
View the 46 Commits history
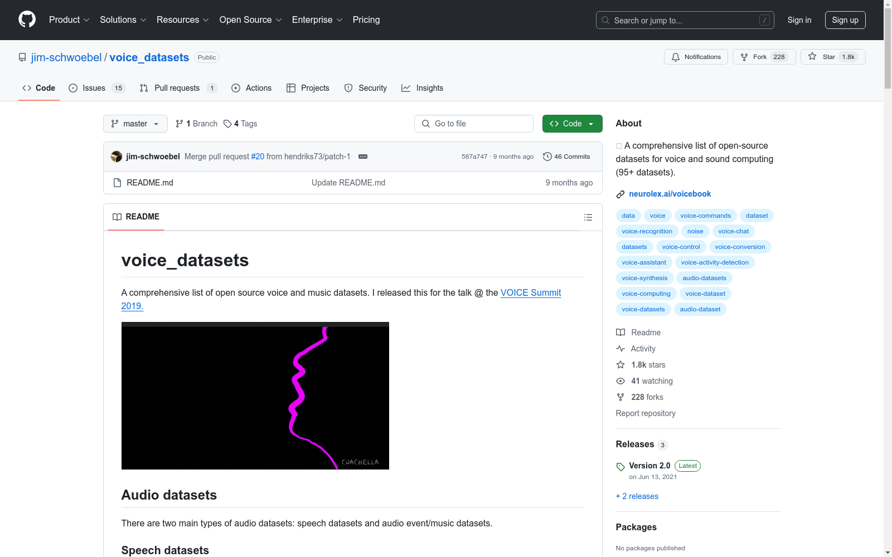tap(566, 157)
